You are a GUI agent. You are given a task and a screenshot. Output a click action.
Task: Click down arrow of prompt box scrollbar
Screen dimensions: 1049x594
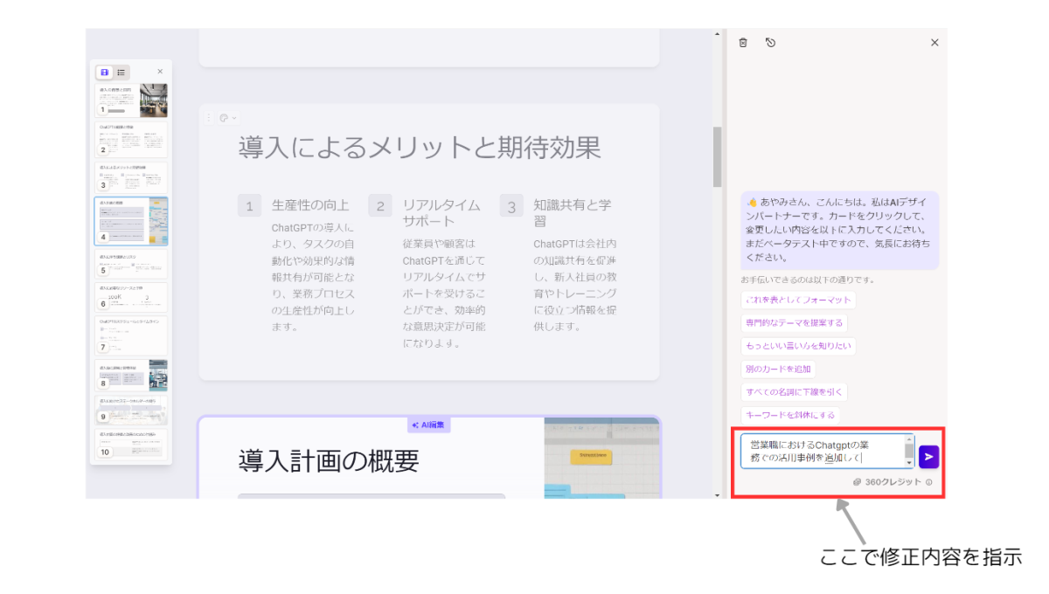point(909,463)
